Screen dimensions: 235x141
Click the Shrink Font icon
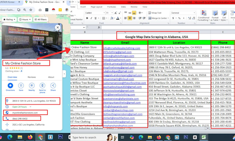(x=120, y=13)
